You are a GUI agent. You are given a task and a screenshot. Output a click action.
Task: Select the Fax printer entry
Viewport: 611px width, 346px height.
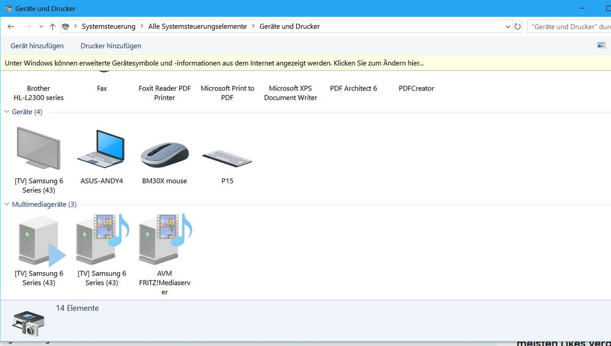pyautogui.click(x=102, y=88)
